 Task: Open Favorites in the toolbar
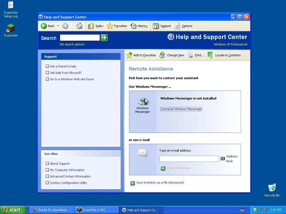(x=117, y=26)
